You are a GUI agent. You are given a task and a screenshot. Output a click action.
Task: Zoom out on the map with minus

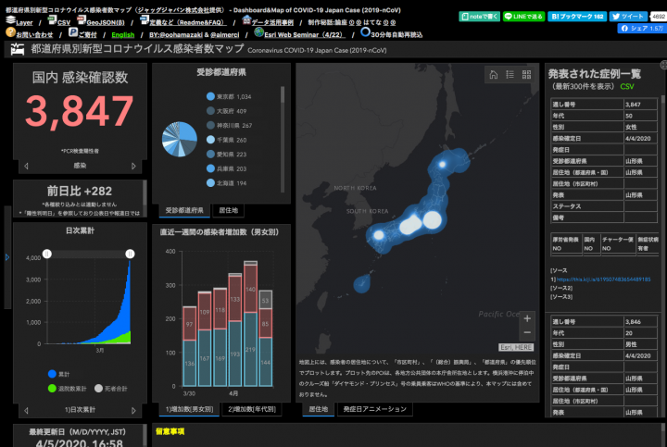(527, 332)
